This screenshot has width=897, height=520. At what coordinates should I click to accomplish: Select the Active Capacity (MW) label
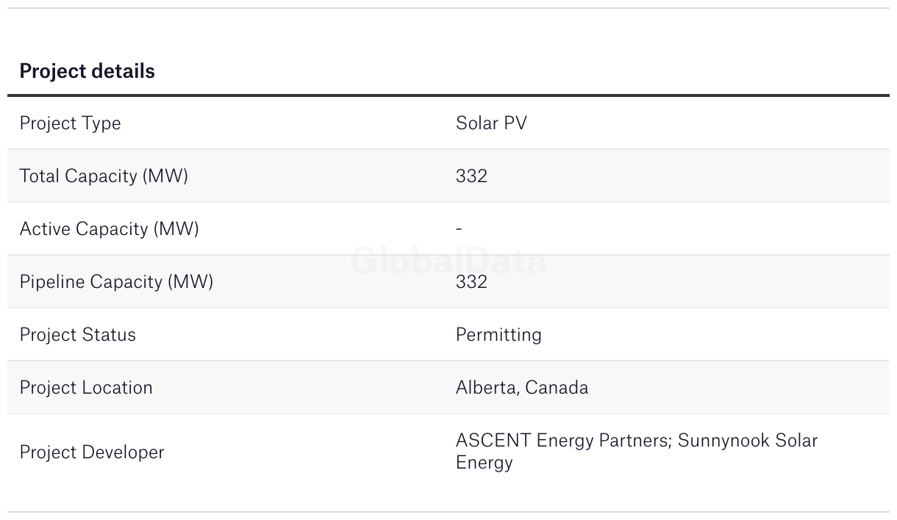[109, 229]
